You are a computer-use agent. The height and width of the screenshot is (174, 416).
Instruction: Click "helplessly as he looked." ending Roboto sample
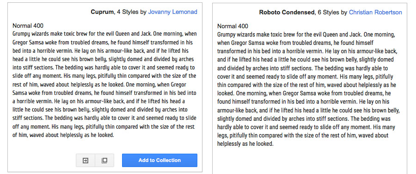245,144
